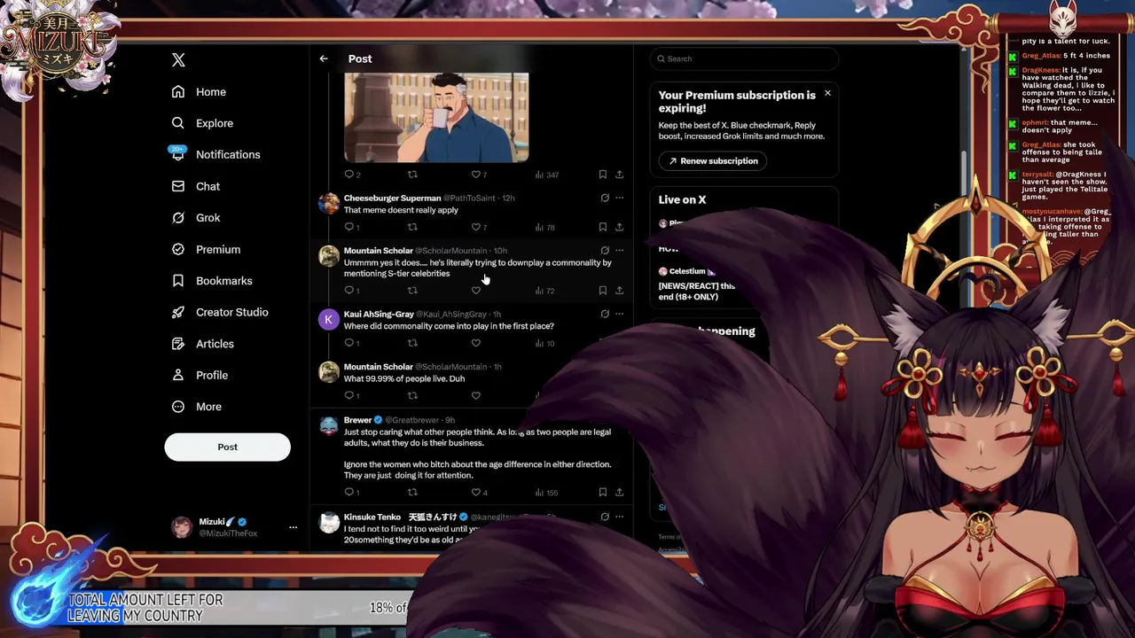
Task: Reply to Mountain Scholar's '99.99%' post
Action: pyautogui.click(x=351, y=395)
